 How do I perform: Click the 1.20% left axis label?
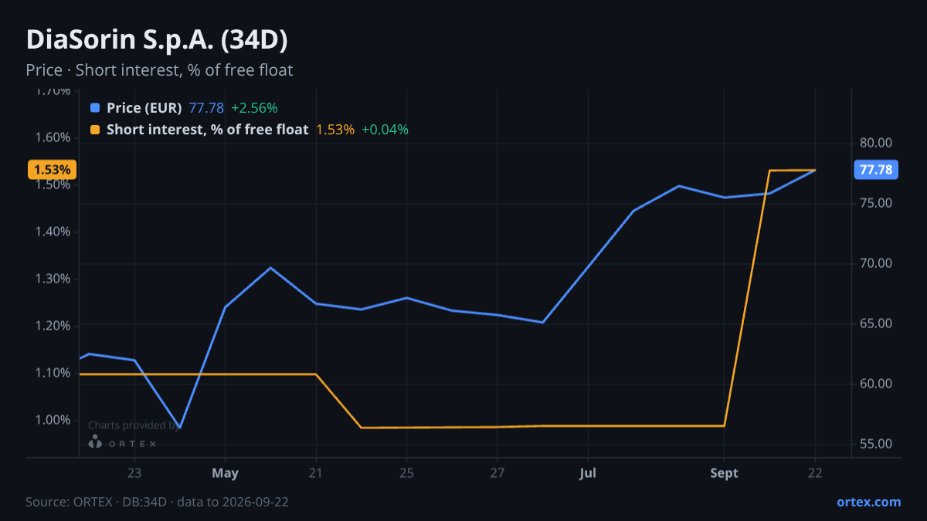point(53,326)
